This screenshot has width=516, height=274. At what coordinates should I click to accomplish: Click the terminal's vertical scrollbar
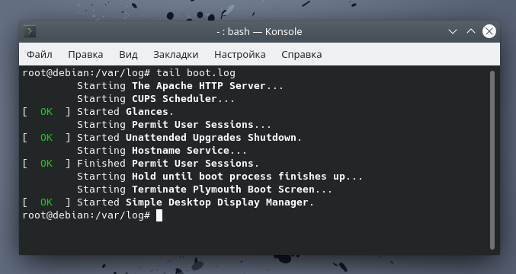(x=492, y=160)
